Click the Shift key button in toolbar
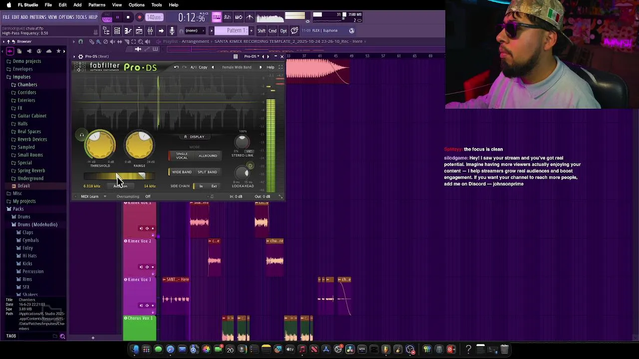Screen dimensions: 639x359 click(261, 31)
